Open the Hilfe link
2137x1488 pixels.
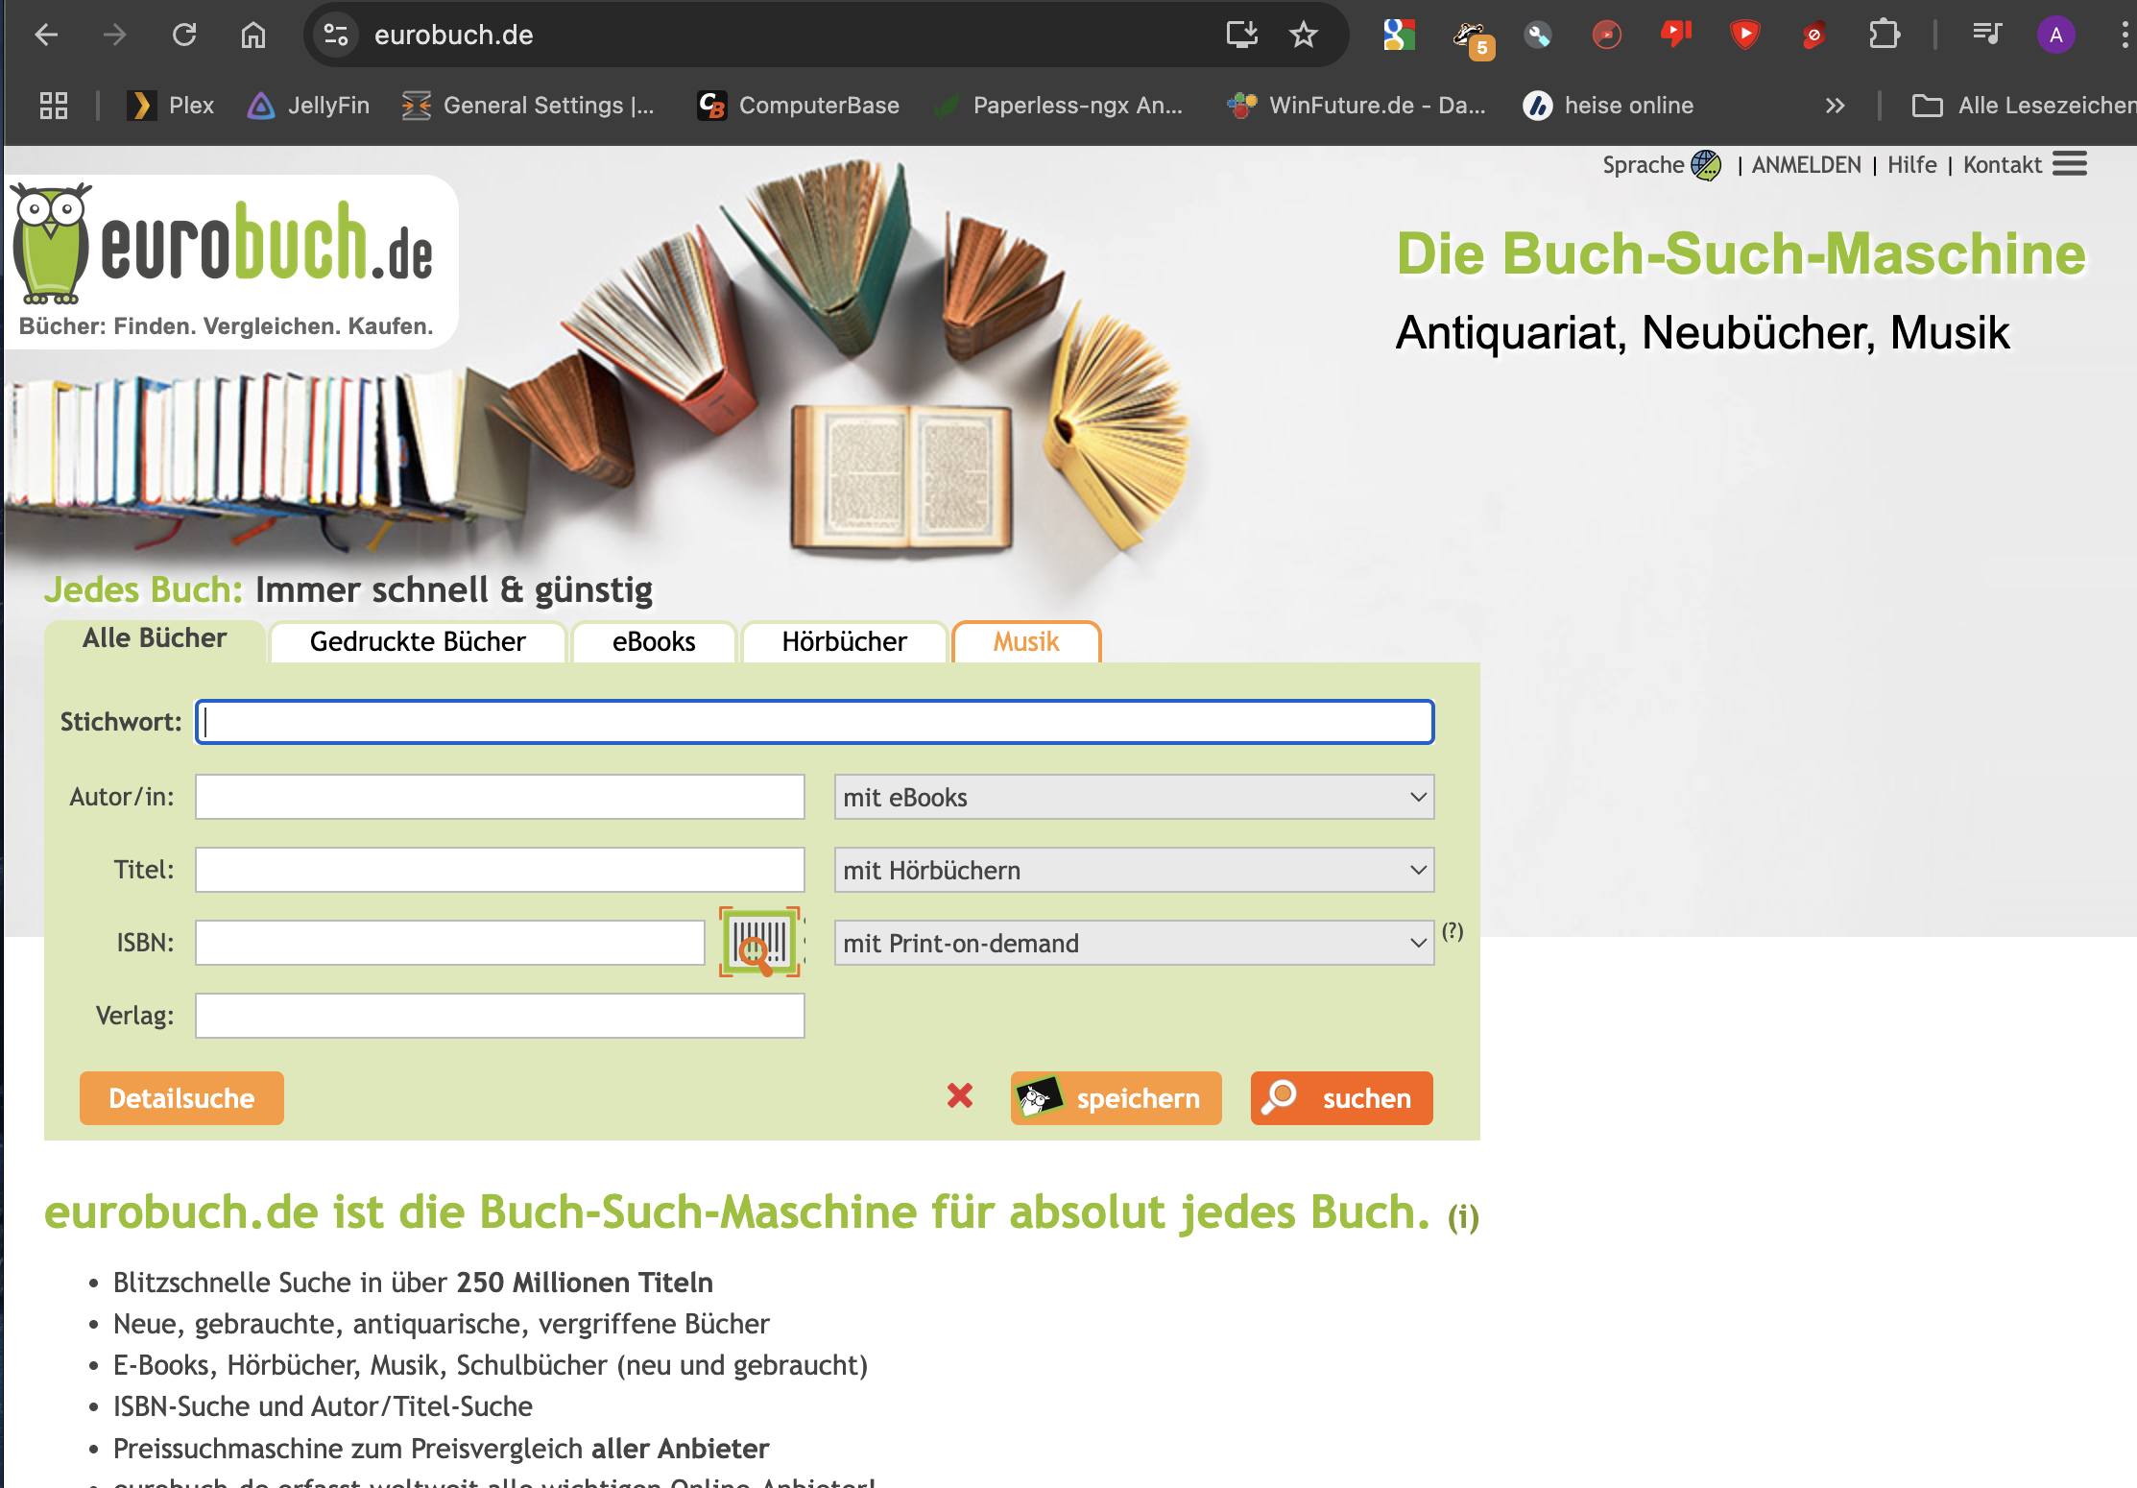(1911, 165)
